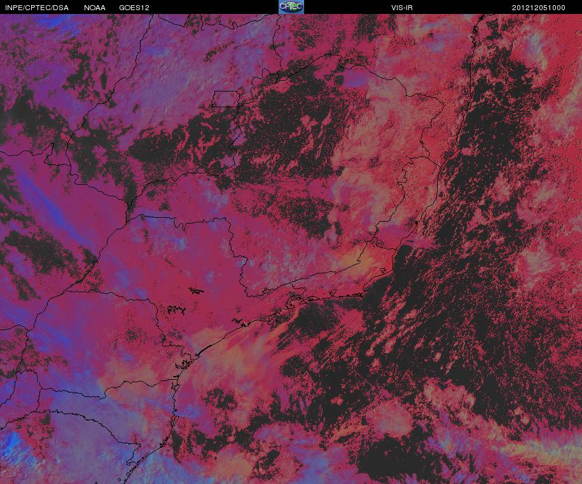Click the 201212051000 timestamp
582x484 pixels.
tap(539, 8)
